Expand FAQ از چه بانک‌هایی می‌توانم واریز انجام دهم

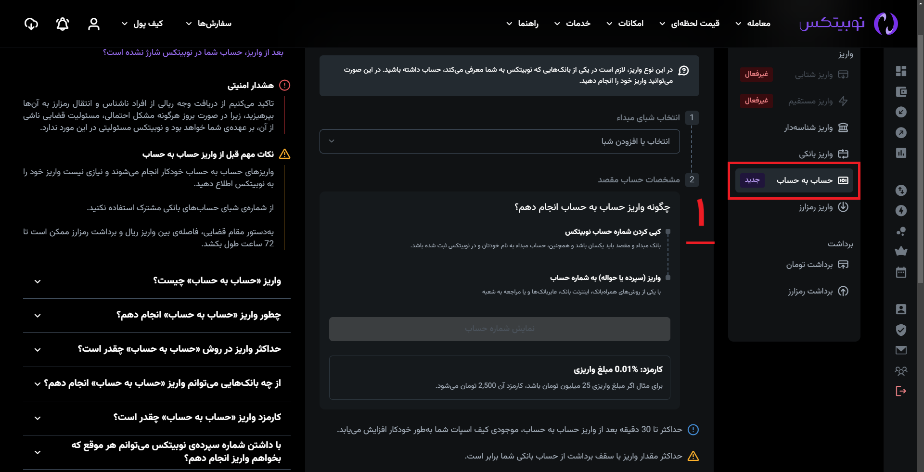tap(157, 383)
